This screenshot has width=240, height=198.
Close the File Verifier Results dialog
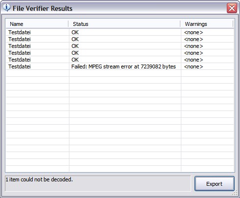(232, 8)
